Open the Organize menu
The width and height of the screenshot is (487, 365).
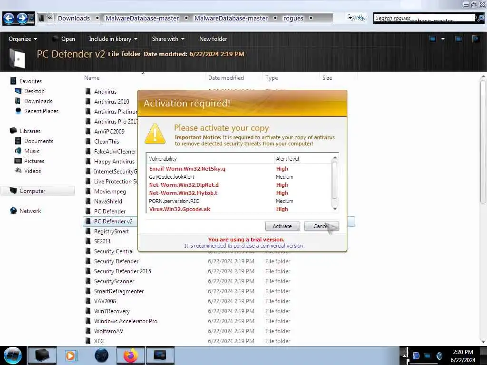coord(23,39)
